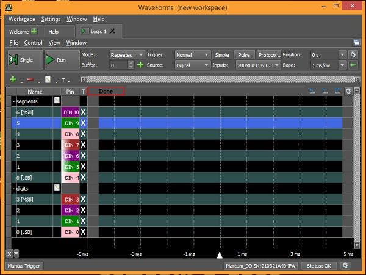Open the Control menu
Image resolution: width=366 pixels, height=275 pixels.
(x=33, y=43)
